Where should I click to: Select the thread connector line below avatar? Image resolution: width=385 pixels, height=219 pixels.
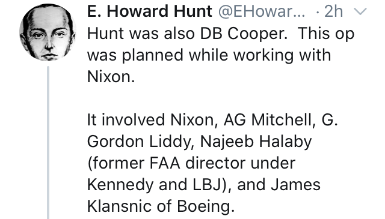click(x=48, y=143)
